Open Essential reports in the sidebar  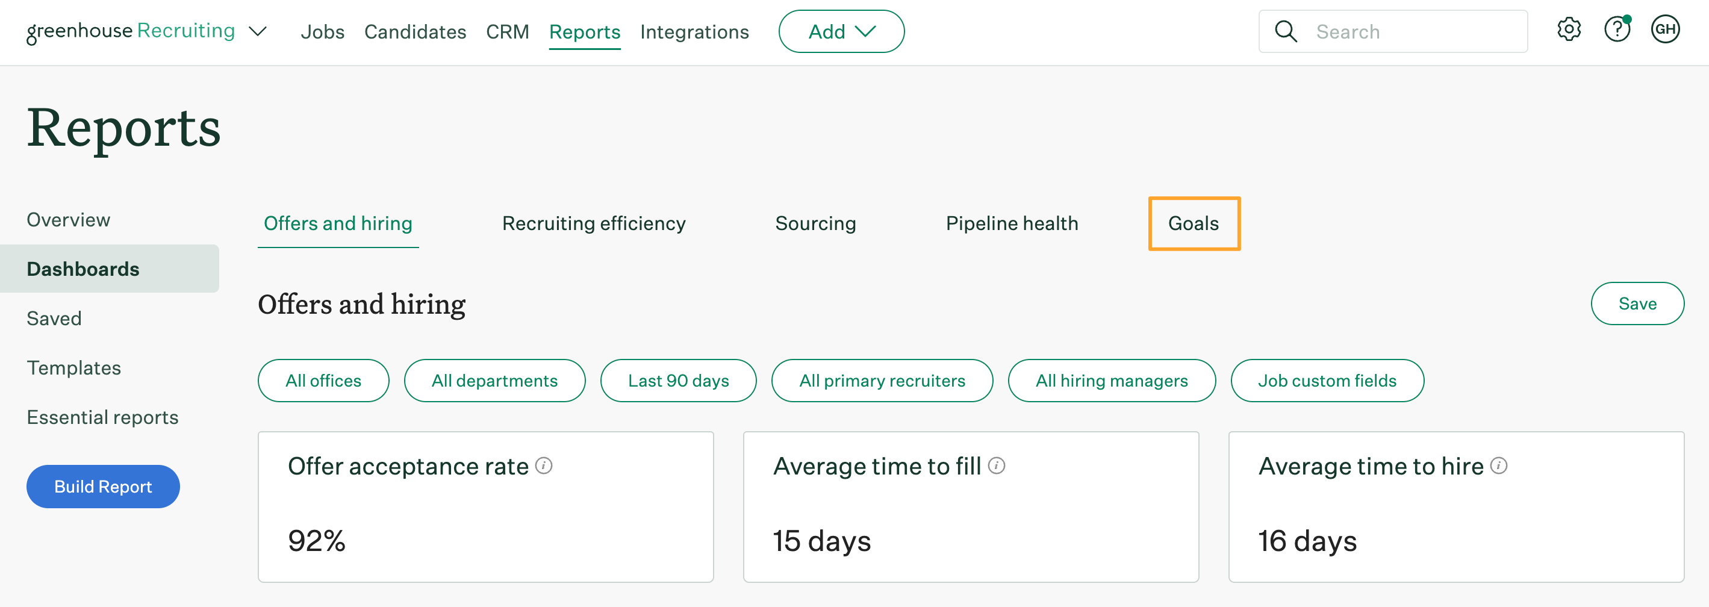tap(102, 417)
